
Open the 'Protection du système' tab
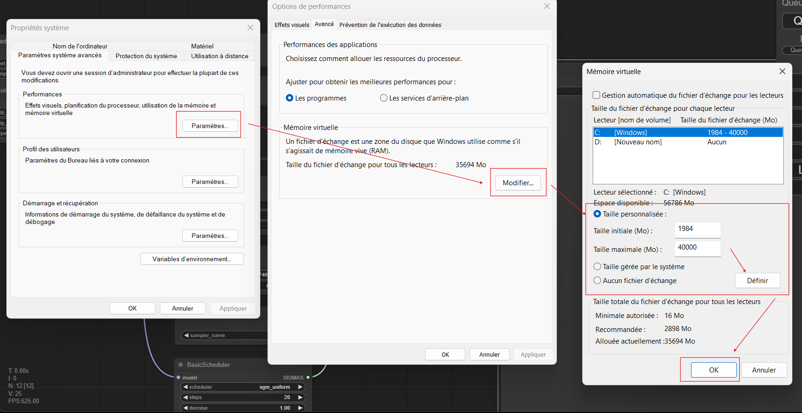pyautogui.click(x=146, y=56)
